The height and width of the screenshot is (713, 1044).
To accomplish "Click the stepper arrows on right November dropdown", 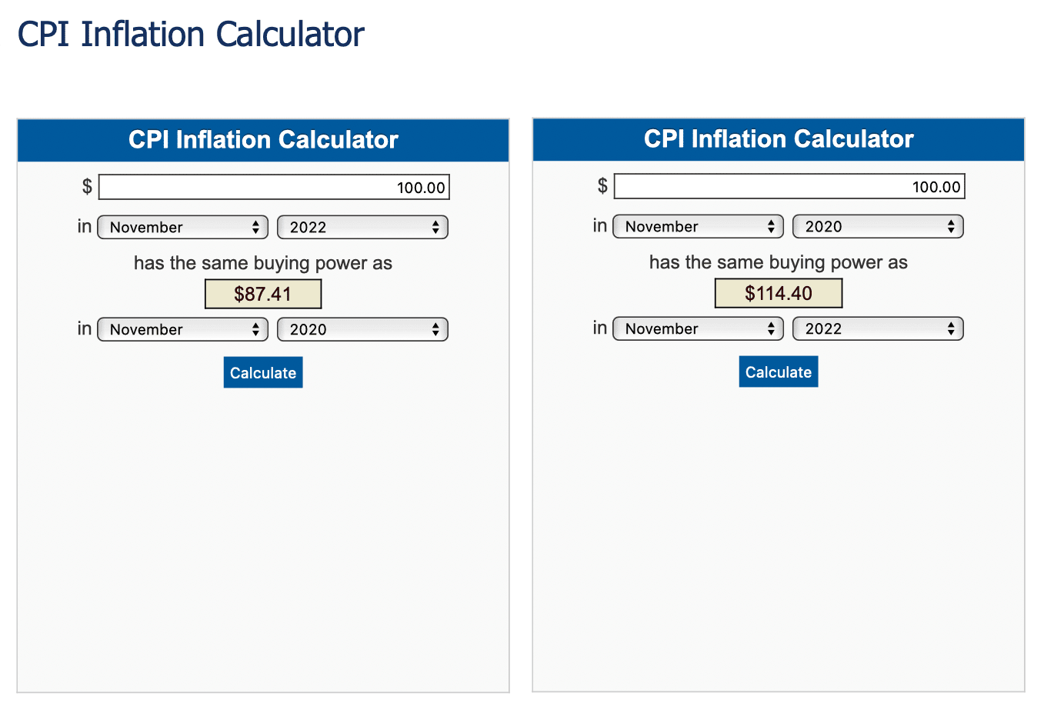I will 772,226.
